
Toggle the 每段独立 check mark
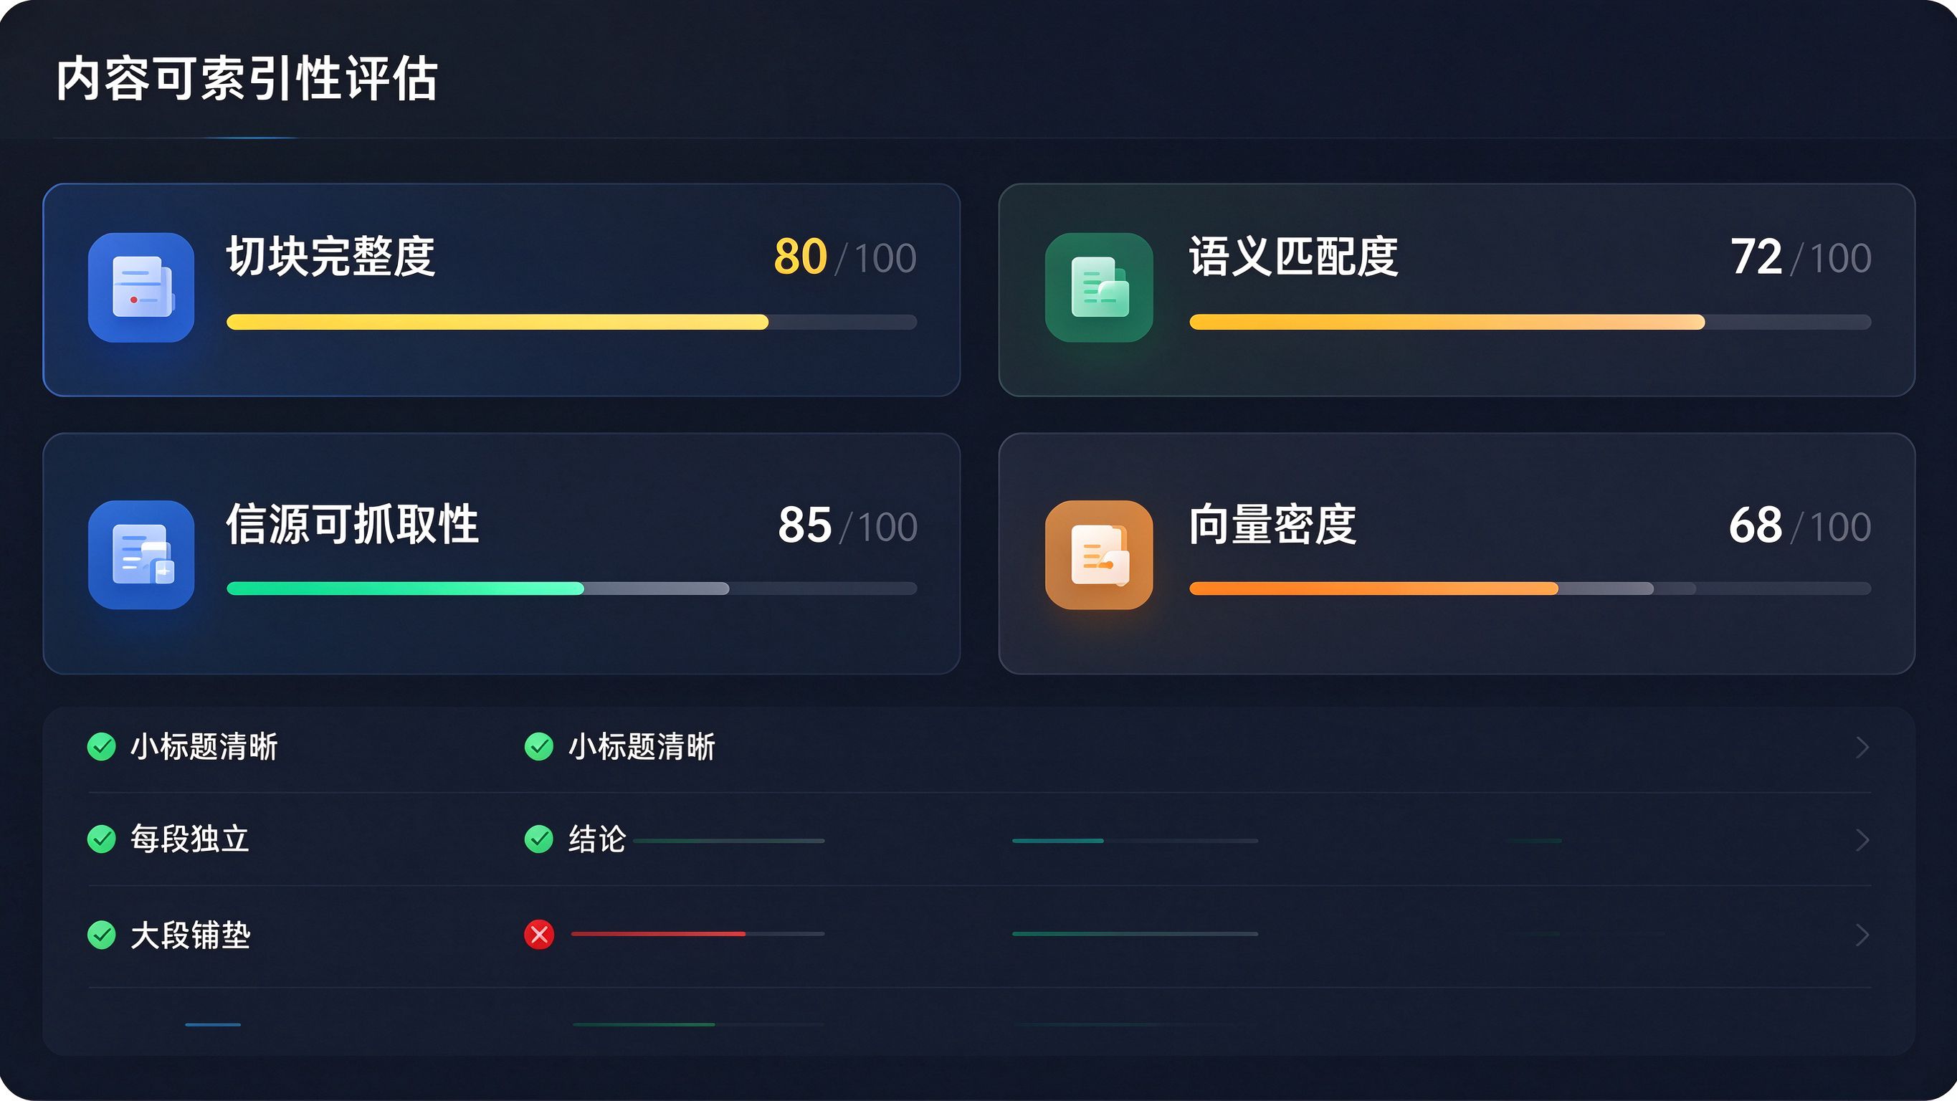coord(102,839)
